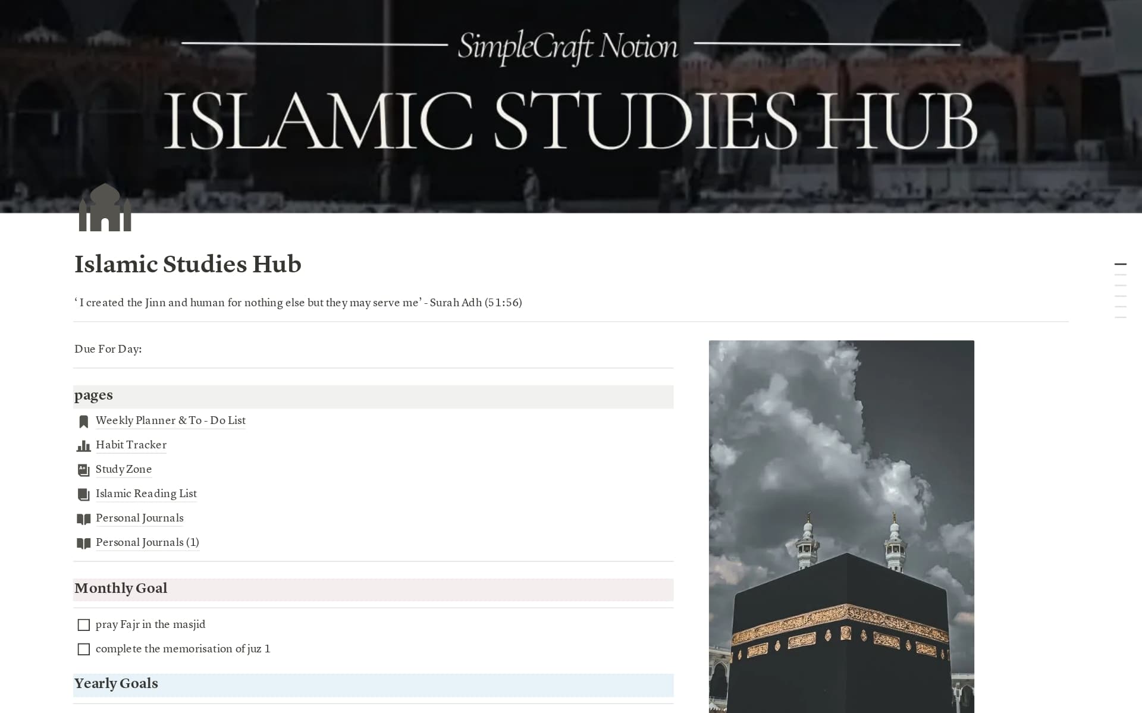Image resolution: width=1142 pixels, height=713 pixels.
Task: Open the Personal Journals page link
Action: click(139, 518)
